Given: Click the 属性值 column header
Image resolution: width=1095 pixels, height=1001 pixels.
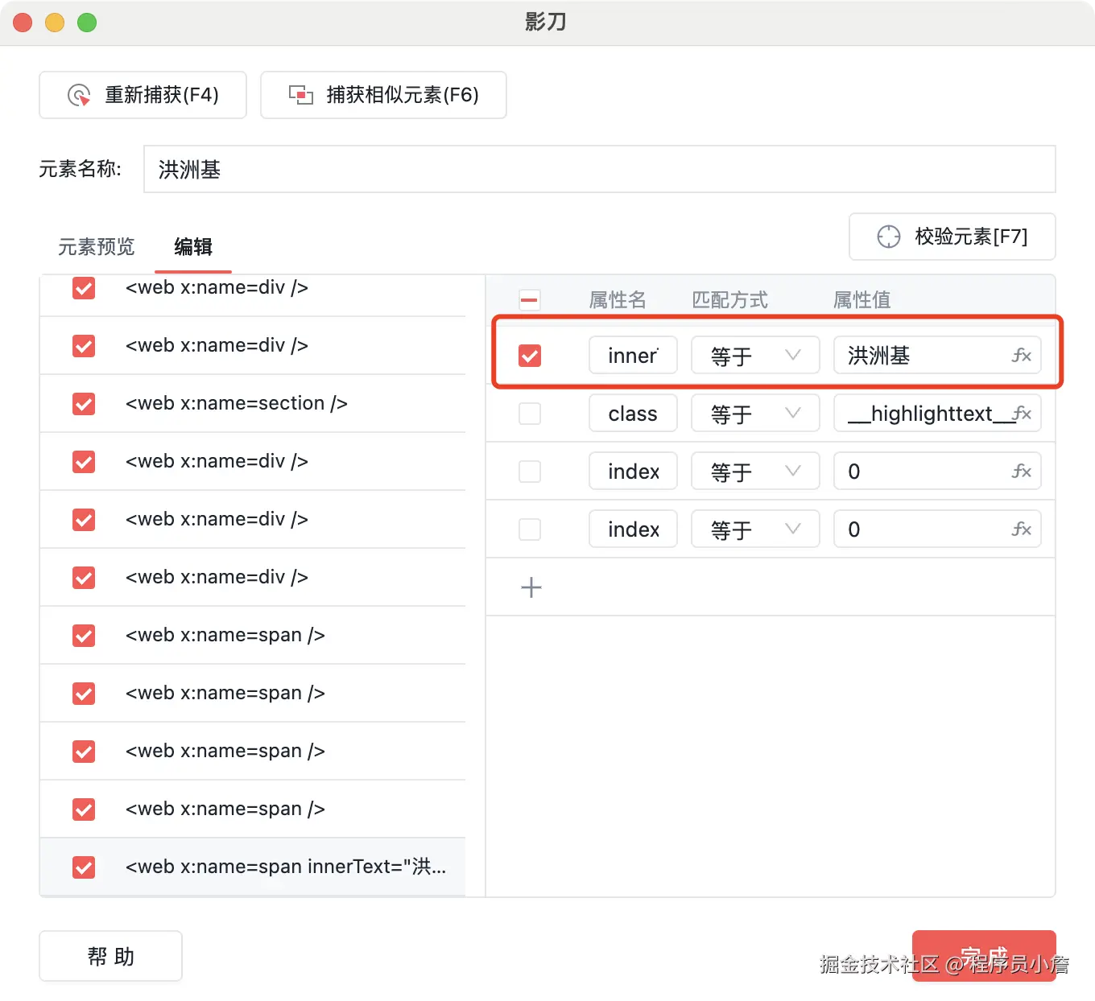Looking at the screenshot, I should (862, 300).
